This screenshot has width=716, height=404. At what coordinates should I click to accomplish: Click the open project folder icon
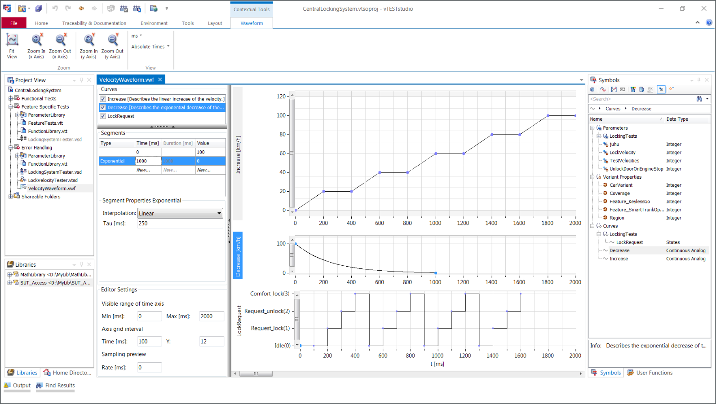coord(21,8)
